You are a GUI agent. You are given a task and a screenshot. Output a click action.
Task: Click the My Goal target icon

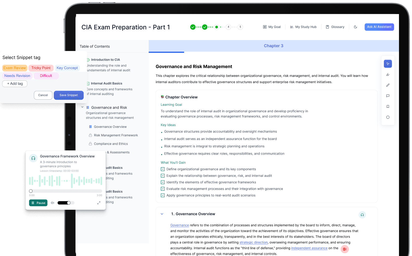(265, 27)
